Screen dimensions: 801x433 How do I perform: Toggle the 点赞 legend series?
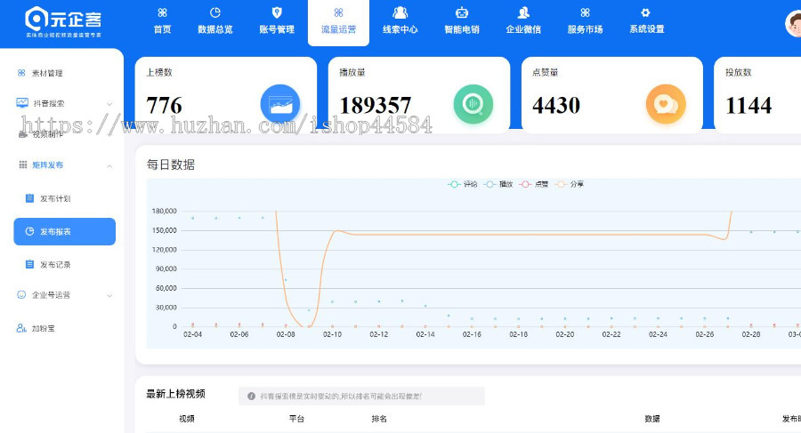[534, 184]
